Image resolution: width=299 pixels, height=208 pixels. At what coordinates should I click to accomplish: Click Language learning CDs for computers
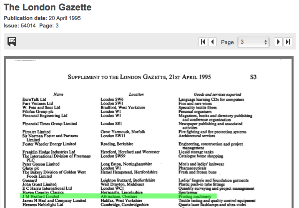coord(211,99)
